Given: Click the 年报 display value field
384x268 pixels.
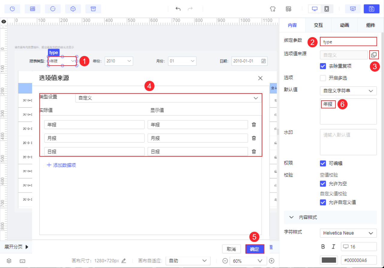Looking at the screenshot, I should 198,125.
